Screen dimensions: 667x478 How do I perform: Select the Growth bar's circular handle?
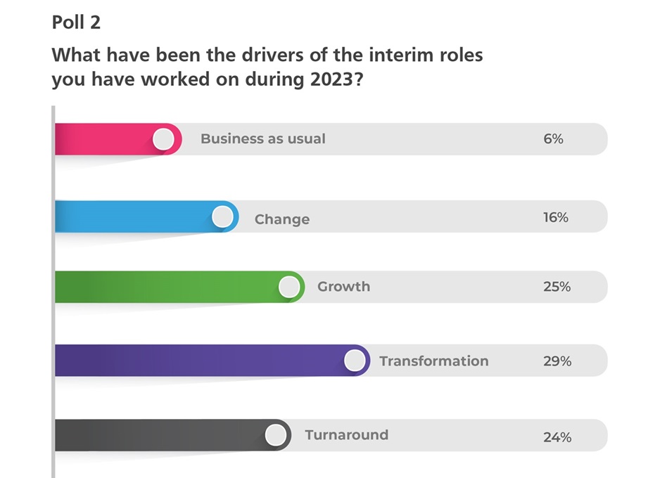(288, 287)
